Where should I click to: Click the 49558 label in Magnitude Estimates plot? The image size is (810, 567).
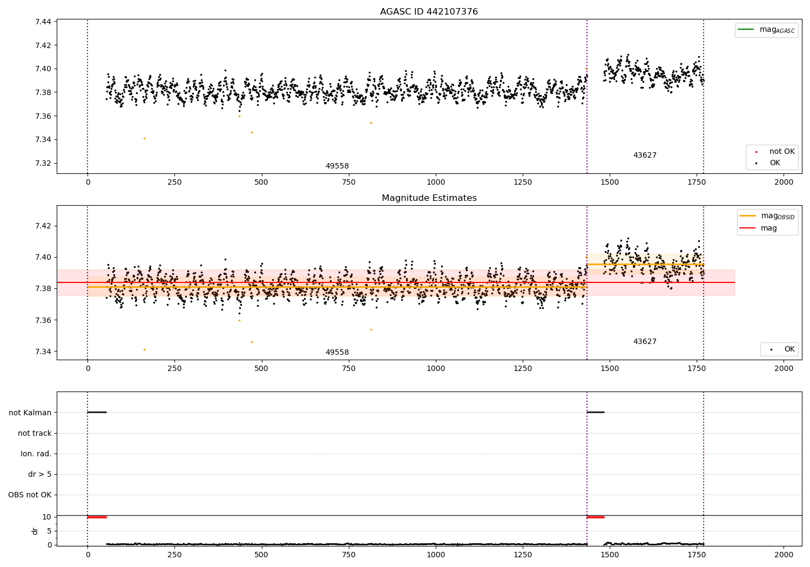[337, 353]
